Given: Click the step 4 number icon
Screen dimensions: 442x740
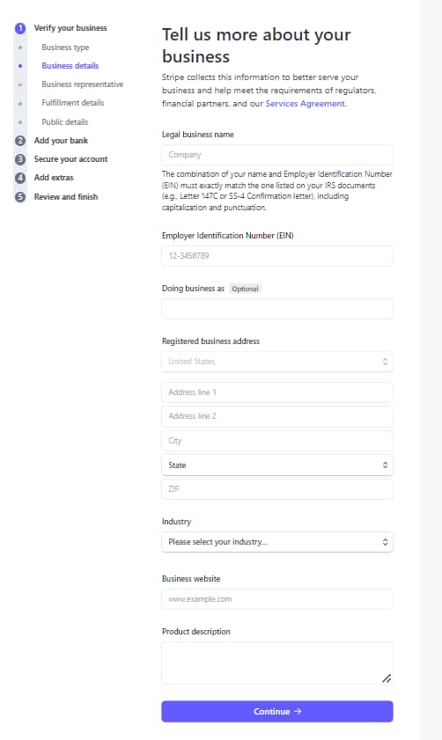Looking at the screenshot, I should [20, 178].
